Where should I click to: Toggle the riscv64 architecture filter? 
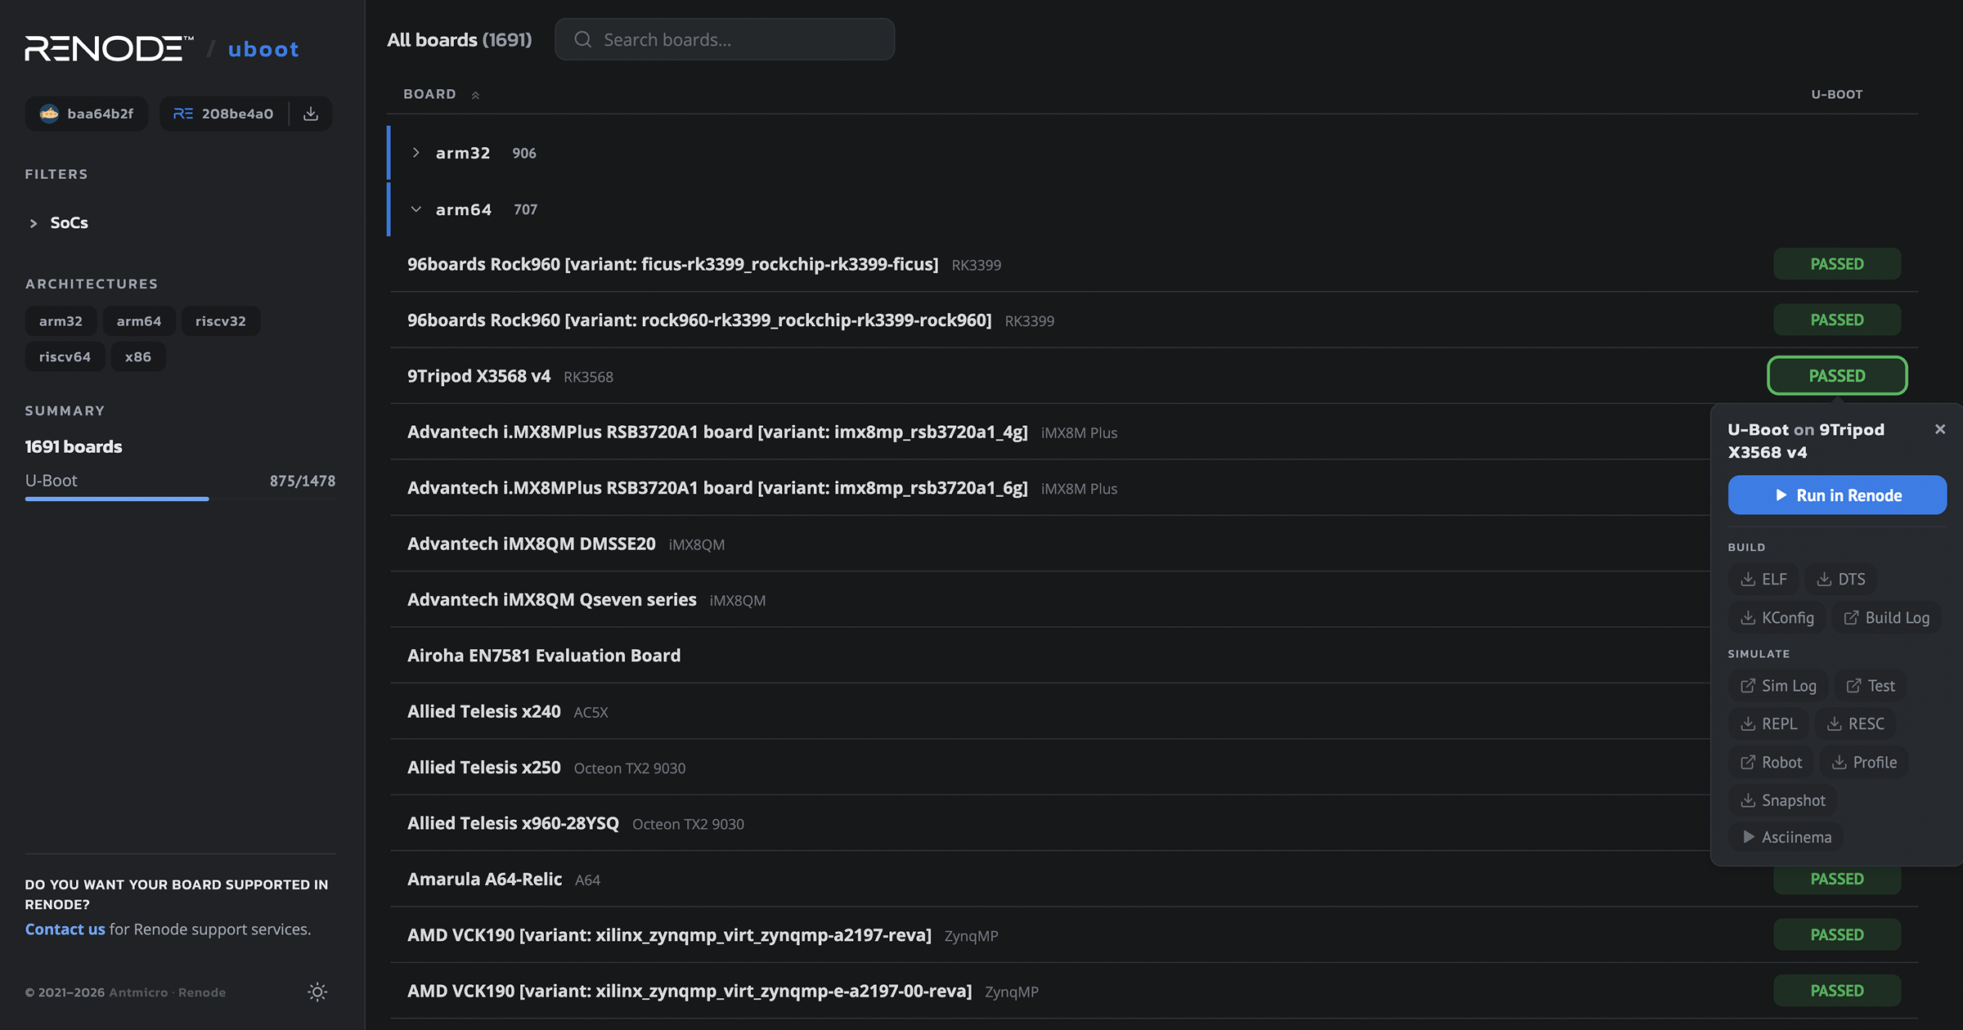[x=65, y=356]
